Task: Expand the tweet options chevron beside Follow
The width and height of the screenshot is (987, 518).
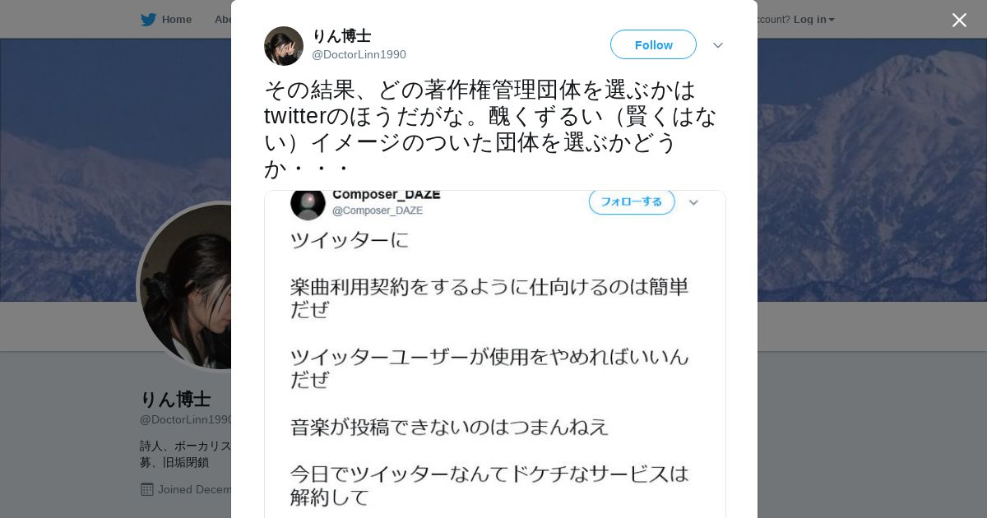Action: tap(718, 45)
